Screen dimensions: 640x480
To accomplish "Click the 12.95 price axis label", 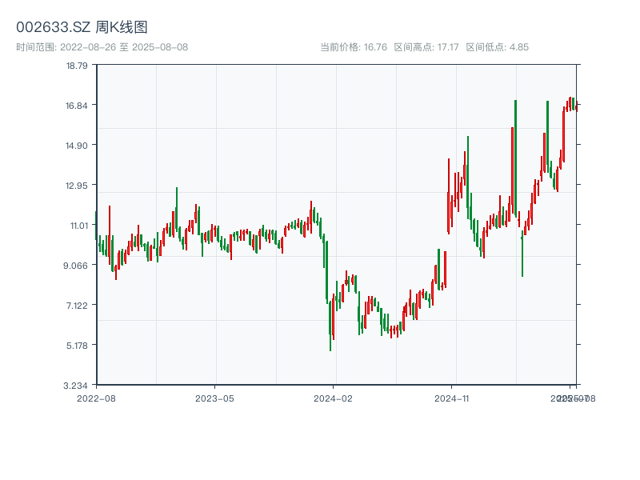I will (x=77, y=186).
